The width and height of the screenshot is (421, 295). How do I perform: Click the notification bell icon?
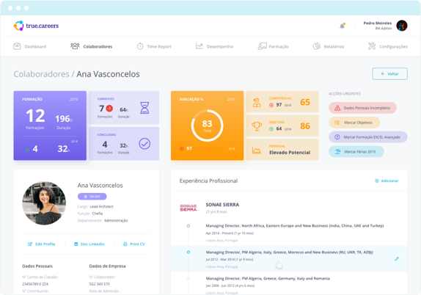(x=342, y=26)
